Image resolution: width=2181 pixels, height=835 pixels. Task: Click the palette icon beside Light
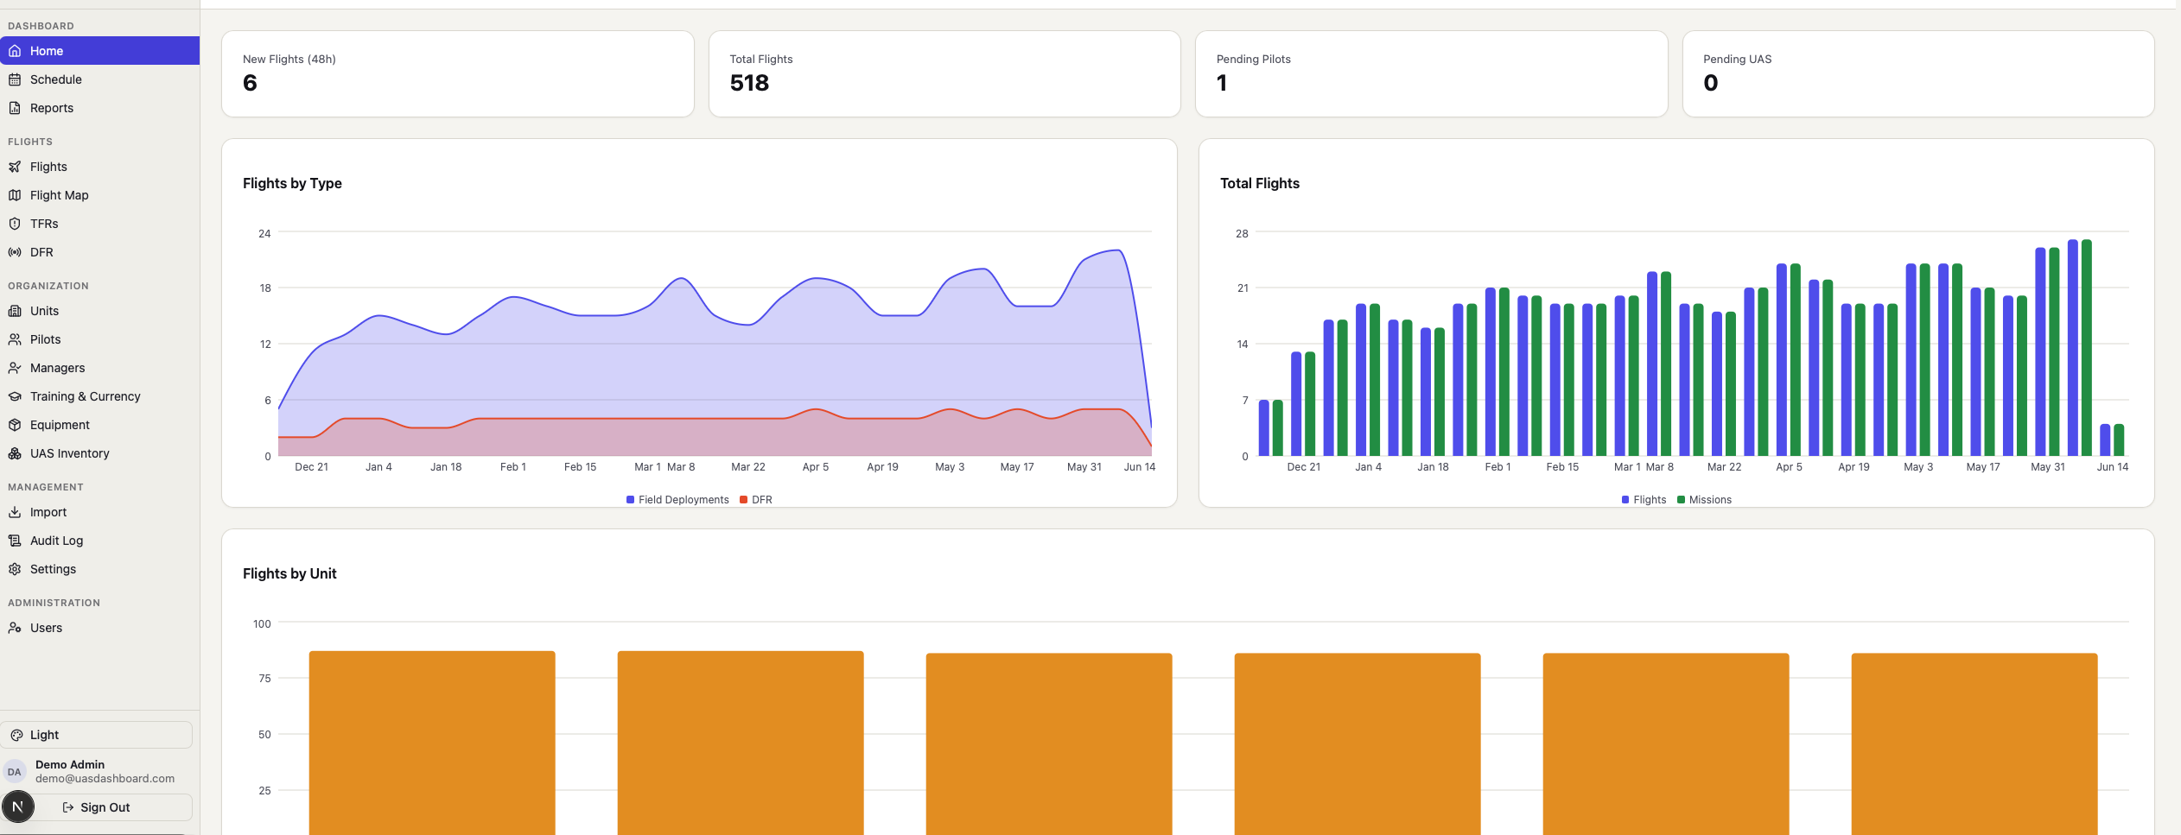[x=16, y=735]
